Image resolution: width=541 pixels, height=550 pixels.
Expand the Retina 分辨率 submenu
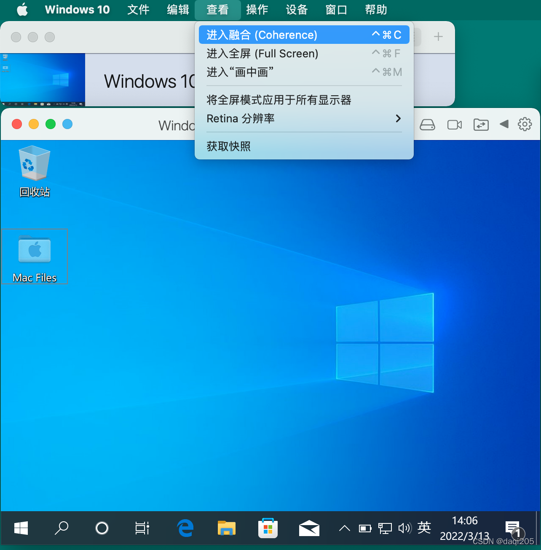pos(304,119)
